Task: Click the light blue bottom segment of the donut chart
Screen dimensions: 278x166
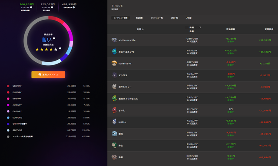Action: (51, 63)
